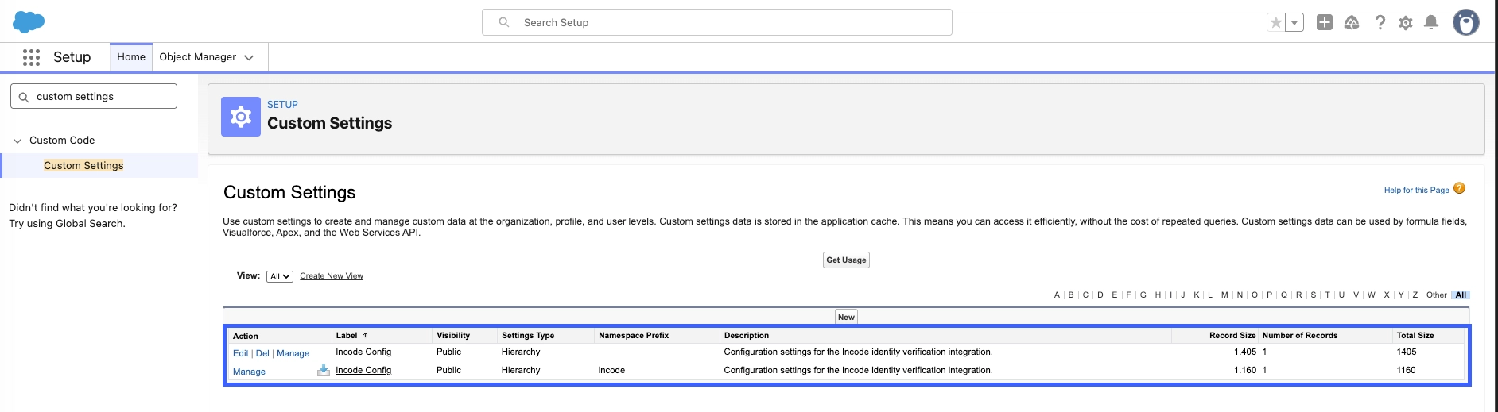Click the Visibility column header
Screen dimensions: 1498x412
(453, 335)
